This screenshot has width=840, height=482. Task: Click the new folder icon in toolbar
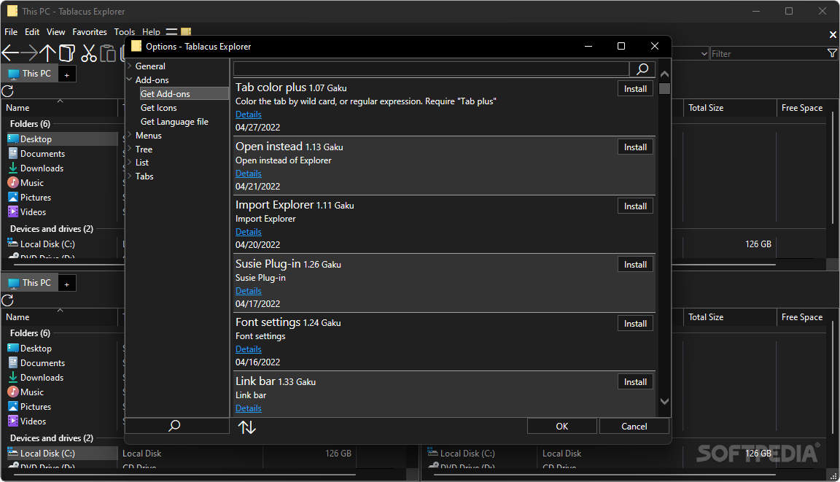[x=66, y=53]
